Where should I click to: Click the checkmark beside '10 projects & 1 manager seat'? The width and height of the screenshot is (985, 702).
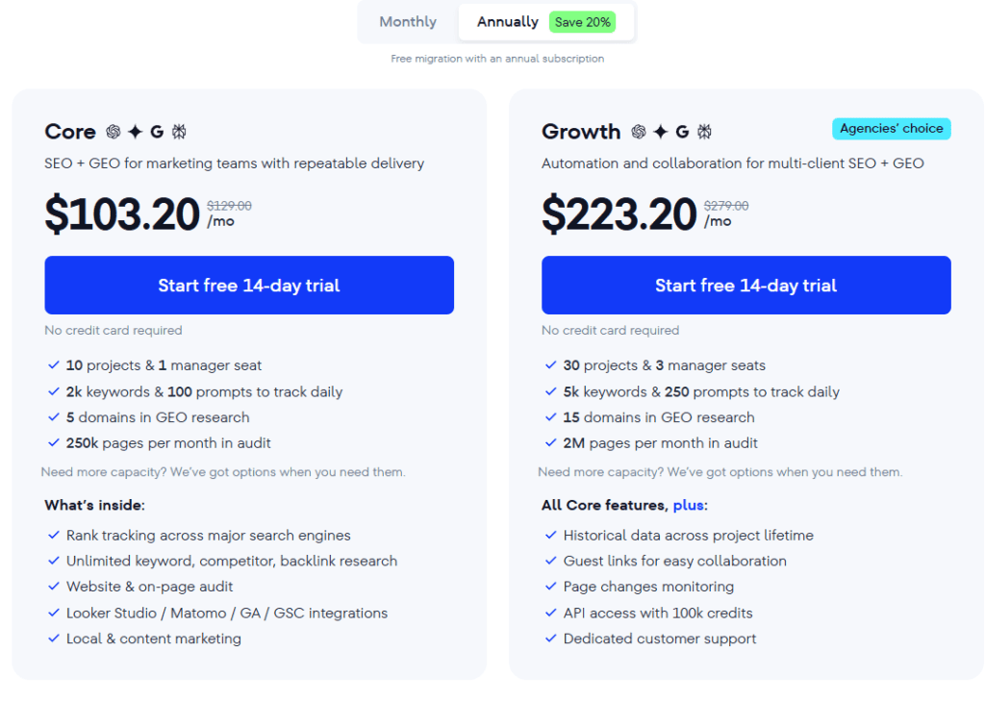click(54, 365)
